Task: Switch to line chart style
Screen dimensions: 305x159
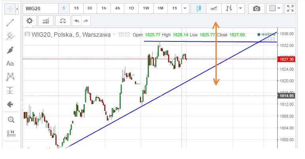Action: (213, 8)
